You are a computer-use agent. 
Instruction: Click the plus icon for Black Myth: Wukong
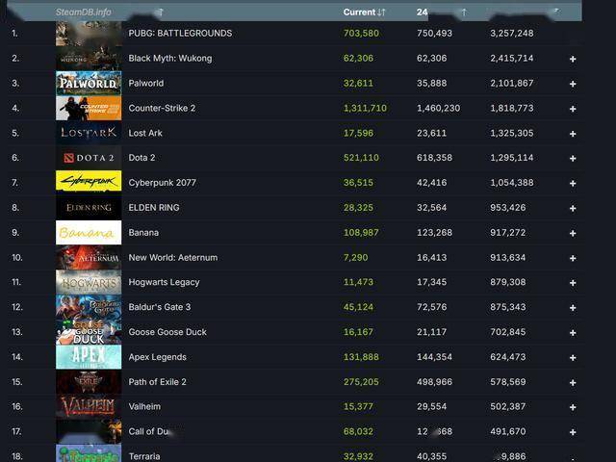tap(573, 59)
